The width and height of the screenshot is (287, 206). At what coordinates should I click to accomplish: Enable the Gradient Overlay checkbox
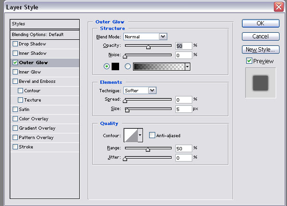click(15, 128)
